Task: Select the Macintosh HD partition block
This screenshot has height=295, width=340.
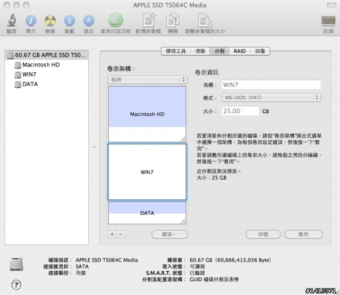Action: click(147, 114)
